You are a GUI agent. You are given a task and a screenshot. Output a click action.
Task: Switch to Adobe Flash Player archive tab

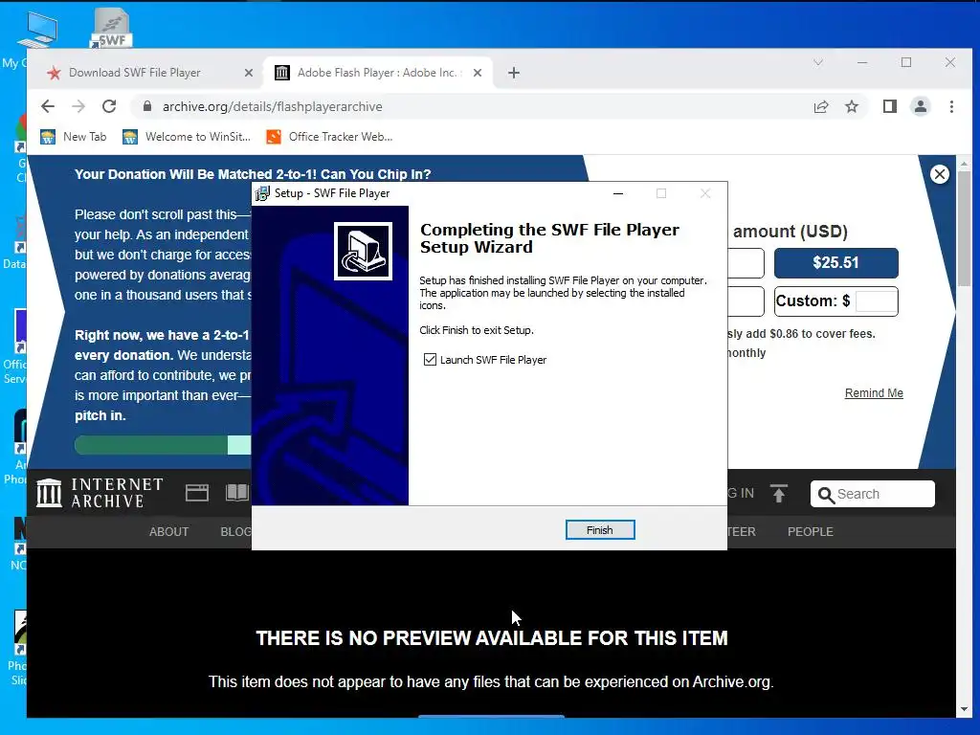pos(377,73)
